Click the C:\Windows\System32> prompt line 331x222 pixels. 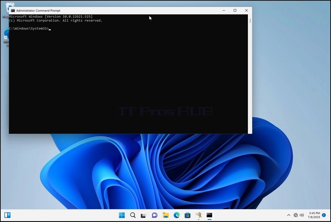[x=30, y=29]
